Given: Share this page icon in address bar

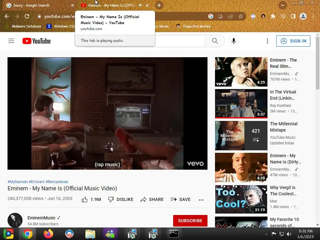Looking at the screenshot, I should pos(230,16).
